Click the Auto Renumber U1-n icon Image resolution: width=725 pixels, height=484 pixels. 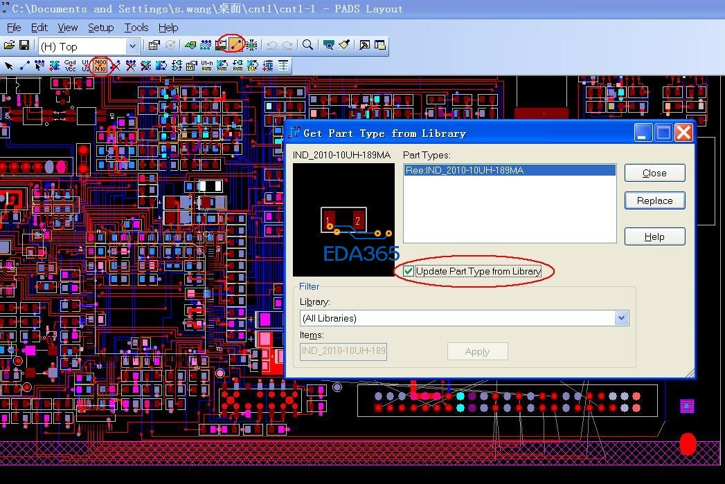pos(206,66)
